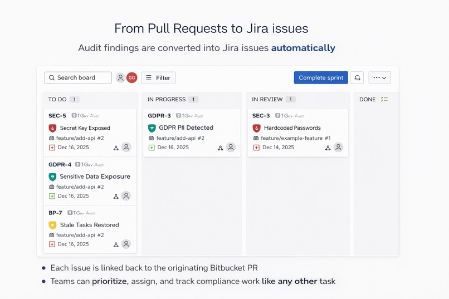
Task: Open Stale Tasks Restored card title
Action: pyautogui.click(x=89, y=225)
